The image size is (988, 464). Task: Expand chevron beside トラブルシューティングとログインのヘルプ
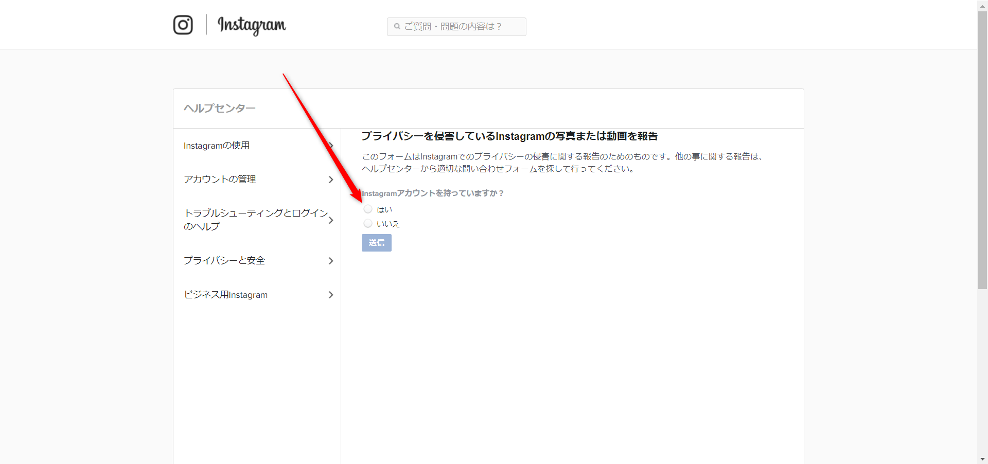(331, 220)
